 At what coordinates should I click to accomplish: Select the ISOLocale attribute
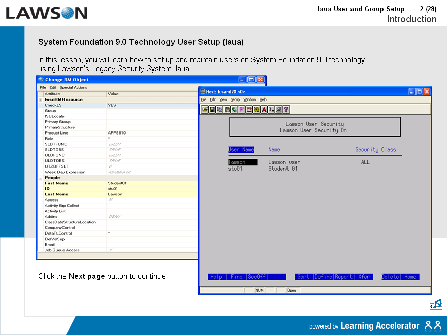54,116
